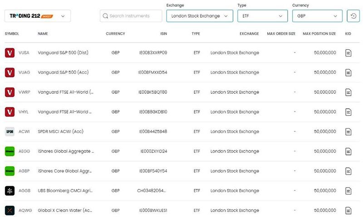
Task: Open the Type dropdown showing ETF
Action: tap(263, 16)
